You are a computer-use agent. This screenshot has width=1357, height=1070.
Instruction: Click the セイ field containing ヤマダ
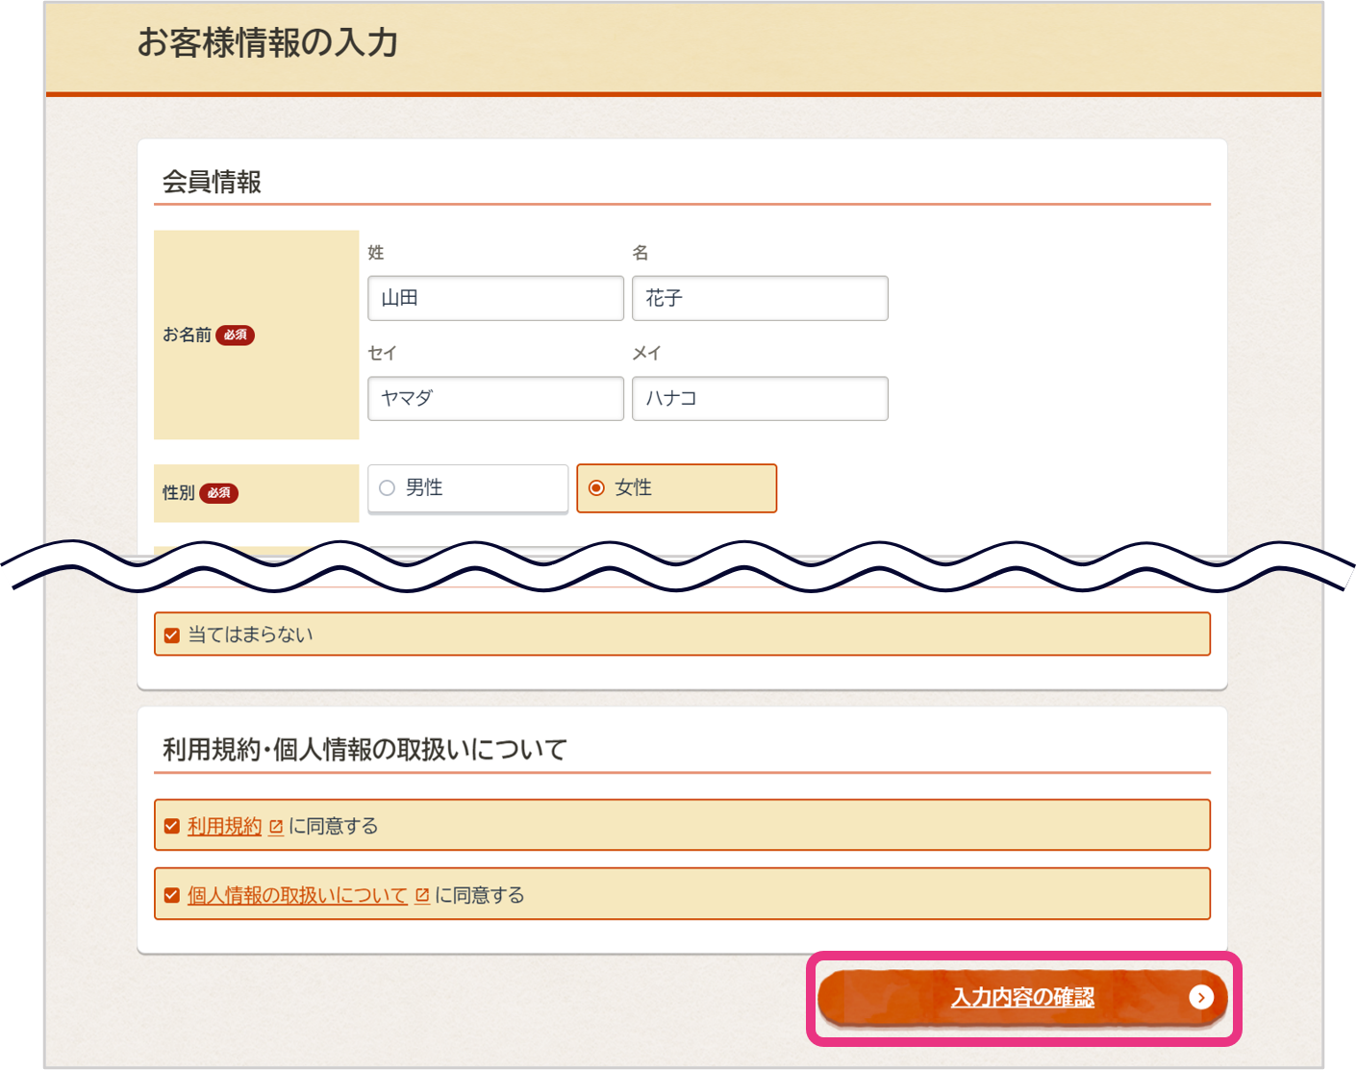pos(495,399)
